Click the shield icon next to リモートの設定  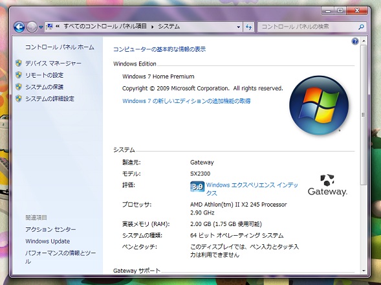[x=19, y=75]
